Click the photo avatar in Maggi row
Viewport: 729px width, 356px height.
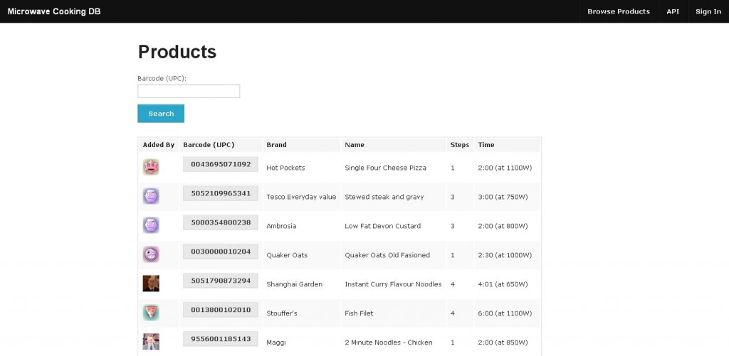click(151, 341)
